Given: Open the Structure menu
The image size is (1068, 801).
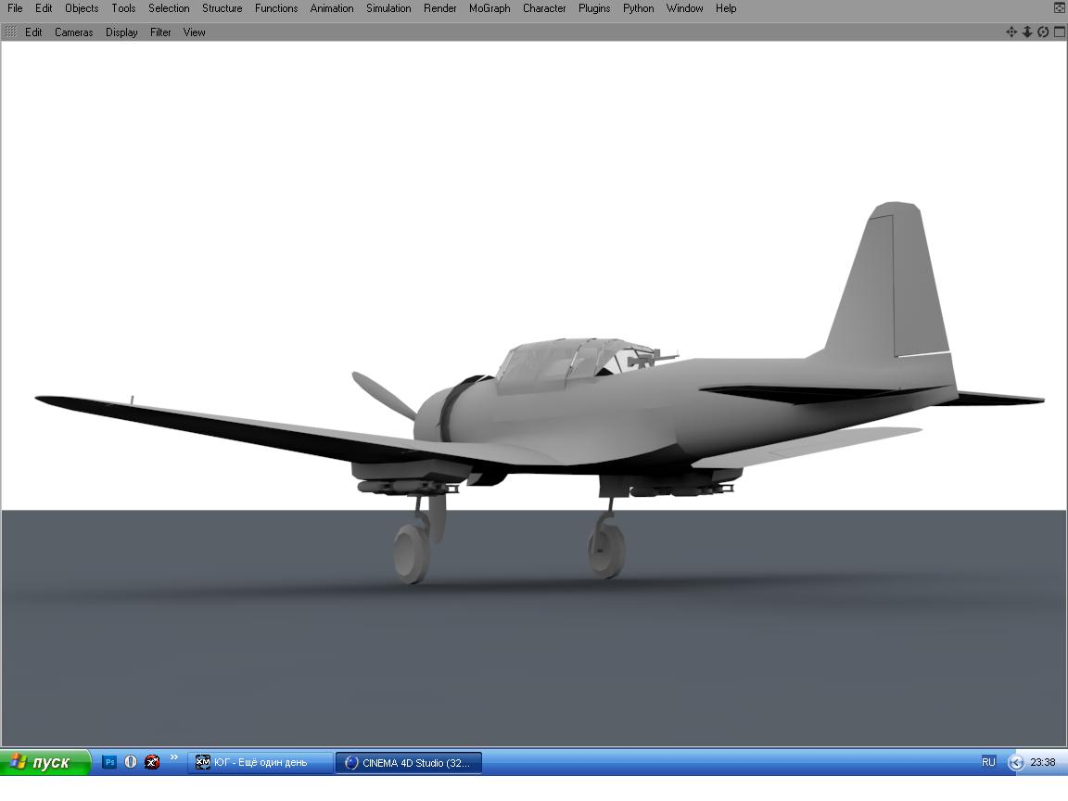Looking at the screenshot, I should pos(222,8).
